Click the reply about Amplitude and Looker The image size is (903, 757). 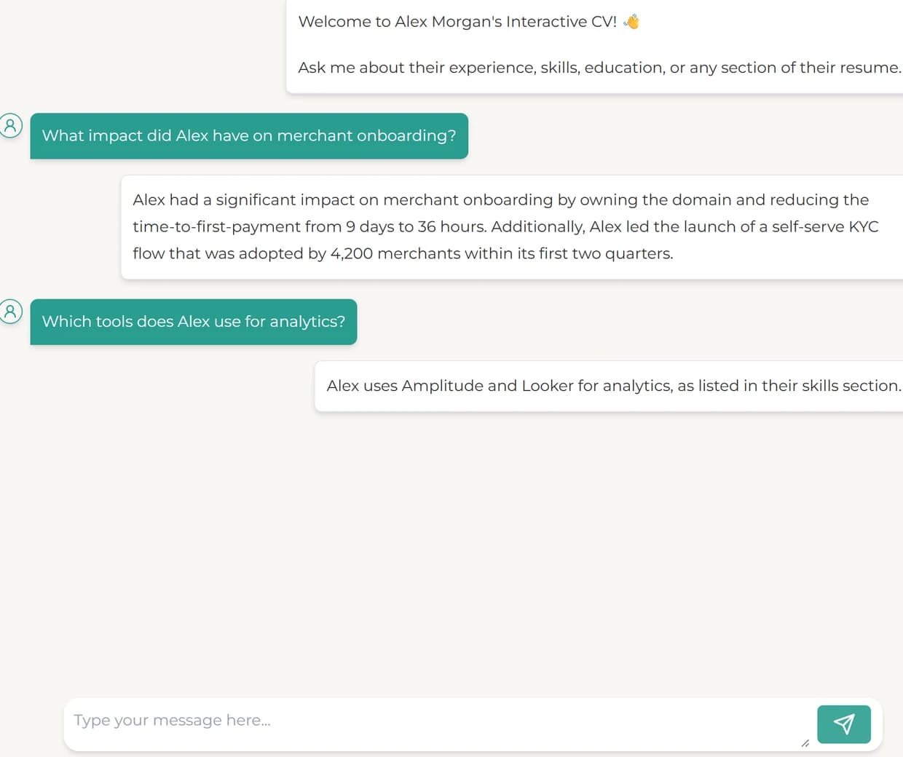[x=609, y=386]
